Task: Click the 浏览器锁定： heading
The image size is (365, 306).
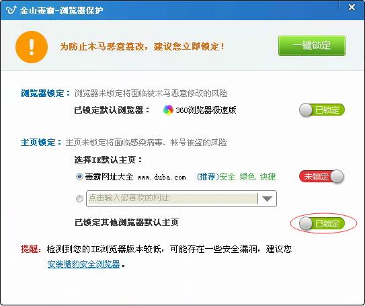Action: [45, 93]
